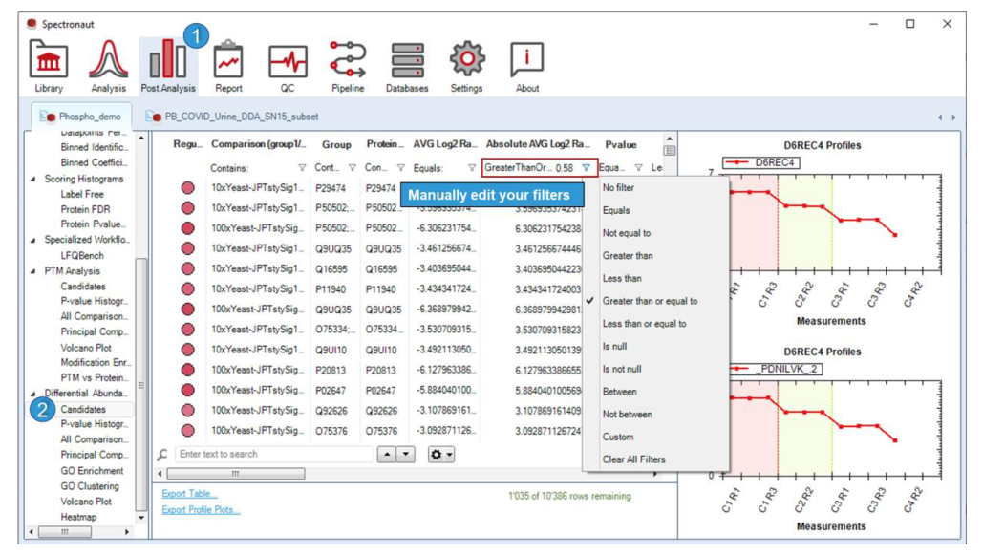983x555 pixels.
Task: Click the 'Enter text to search' field
Action: tap(274, 454)
